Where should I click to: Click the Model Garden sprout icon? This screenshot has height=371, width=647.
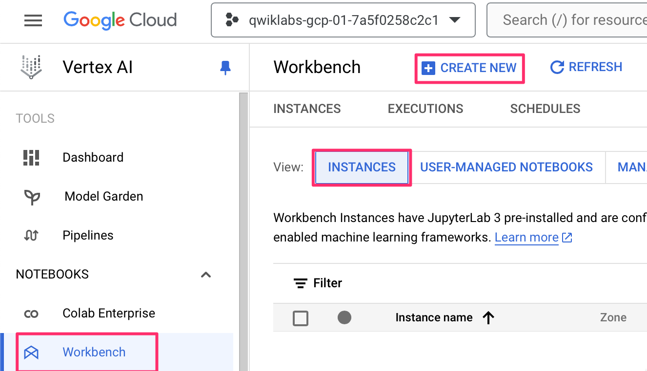[x=32, y=197]
